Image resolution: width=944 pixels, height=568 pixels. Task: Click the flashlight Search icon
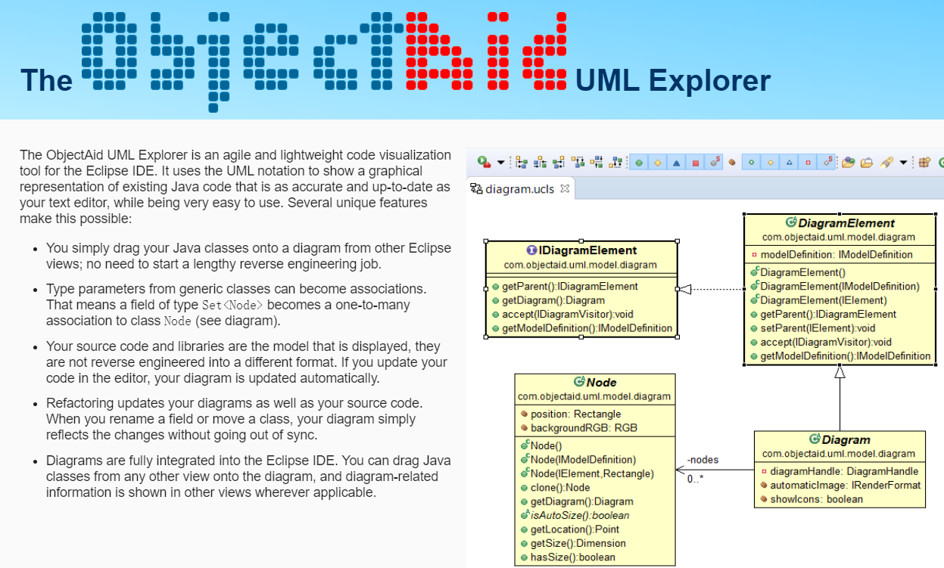coord(887,163)
